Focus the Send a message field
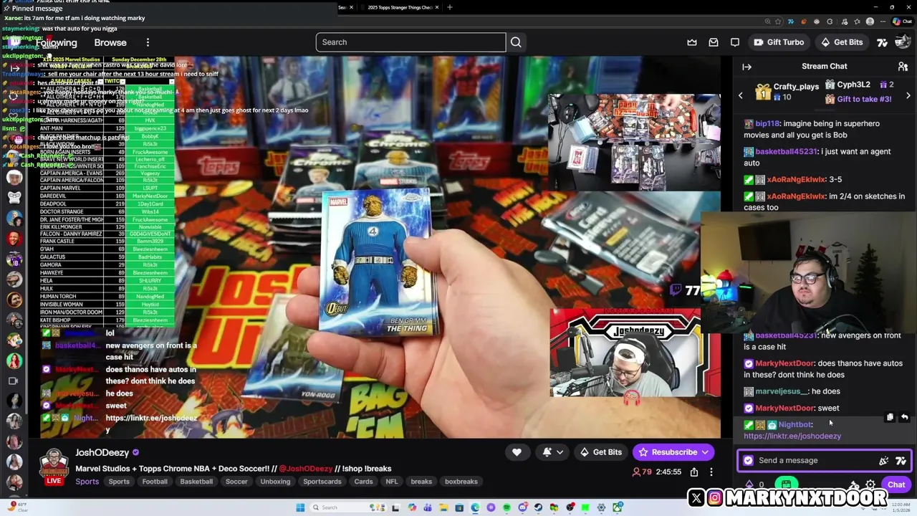917x516 pixels. pos(824,461)
